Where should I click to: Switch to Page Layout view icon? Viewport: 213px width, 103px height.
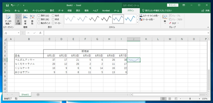click(x=170, y=99)
